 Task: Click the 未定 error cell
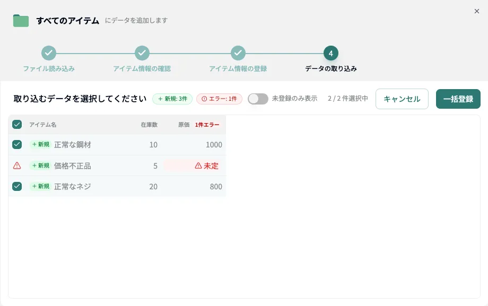193,165
